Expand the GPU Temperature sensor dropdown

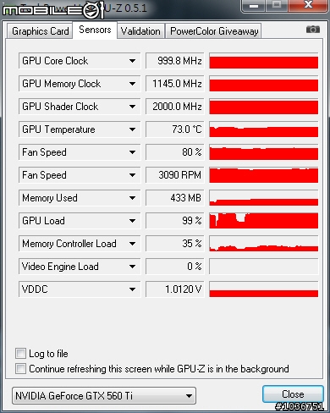coord(132,129)
